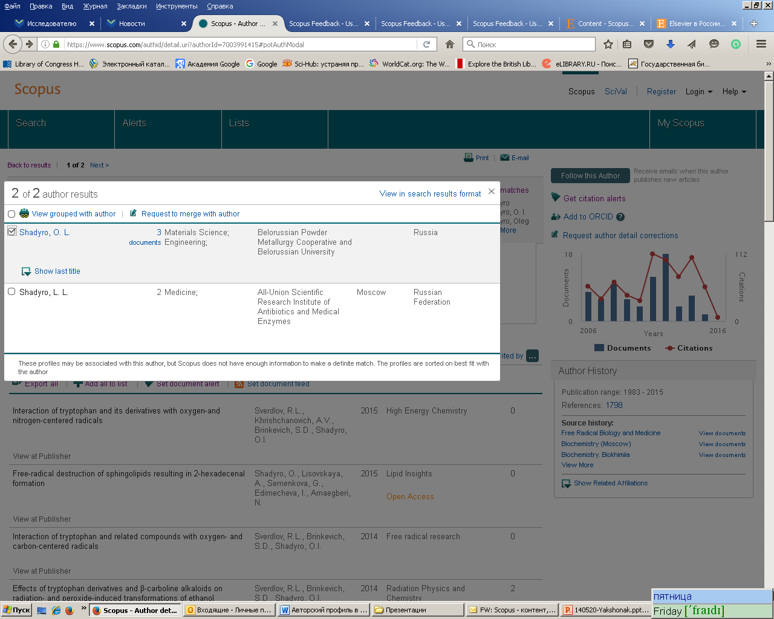
Task: Check the select-all authors checkbox
Action: pyautogui.click(x=11, y=214)
